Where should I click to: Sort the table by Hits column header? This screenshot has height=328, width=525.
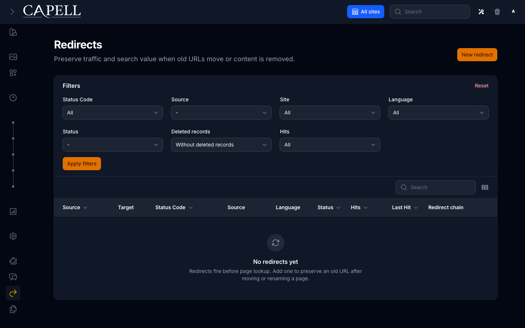point(359,207)
